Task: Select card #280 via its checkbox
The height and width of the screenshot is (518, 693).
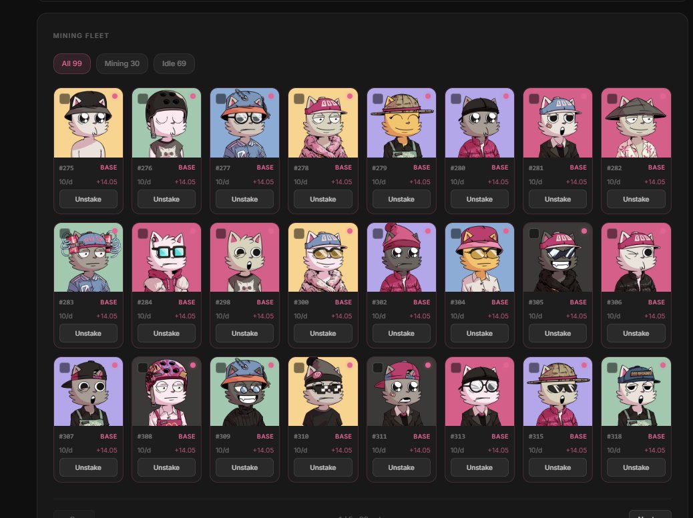Action: [x=456, y=99]
